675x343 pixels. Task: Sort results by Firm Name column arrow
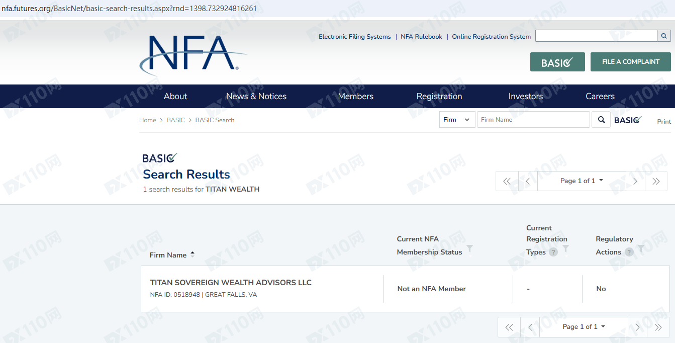coord(192,254)
